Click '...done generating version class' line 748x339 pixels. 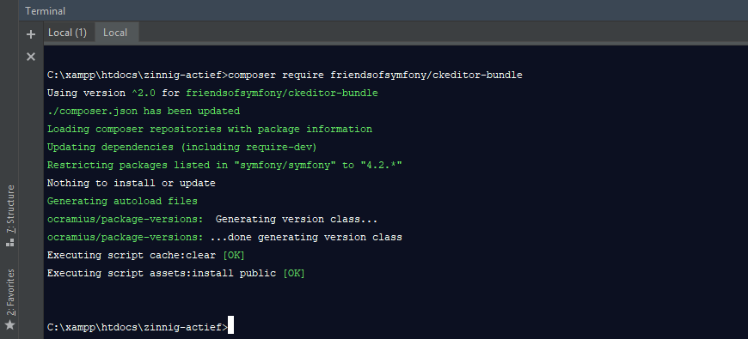224,237
